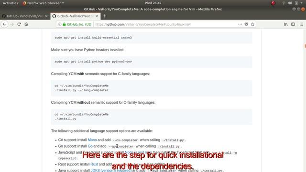The height and width of the screenshot is (172, 306).
Task: Show site information icon in URL bar
Action: point(60,24)
